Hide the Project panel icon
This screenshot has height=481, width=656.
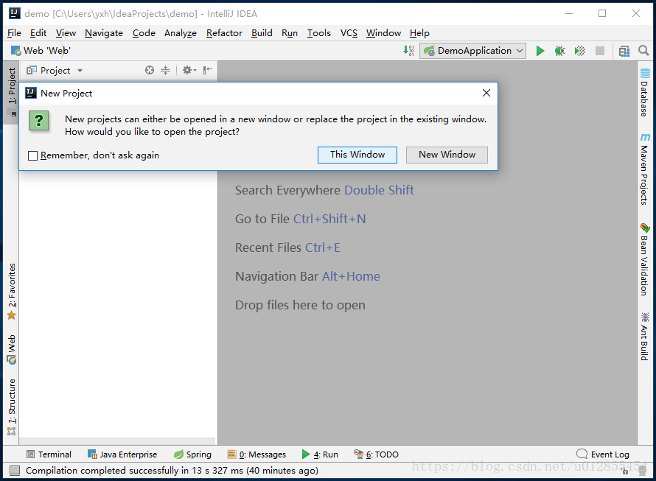(x=208, y=70)
